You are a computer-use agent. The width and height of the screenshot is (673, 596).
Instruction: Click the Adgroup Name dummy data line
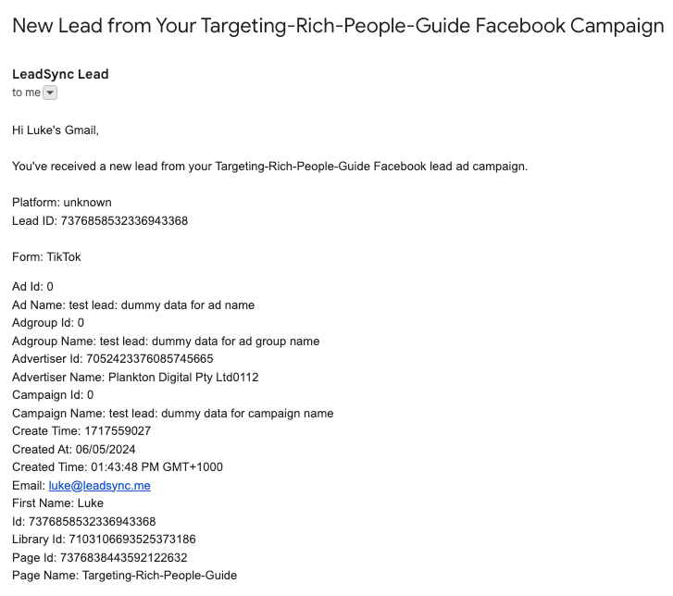(x=166, y=341)
